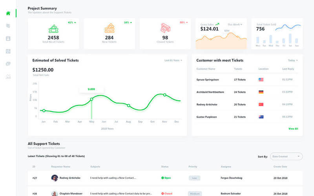Viewport: 314px width, 196px height.
Task: Select the January data point on chart
Action: (44, 111)
